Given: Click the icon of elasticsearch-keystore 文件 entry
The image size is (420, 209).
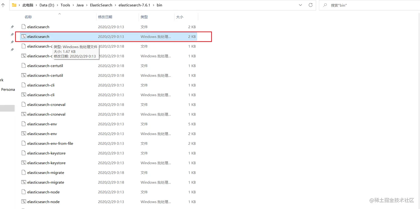Looking at the screenshot, I should click(x=24, y=153).
